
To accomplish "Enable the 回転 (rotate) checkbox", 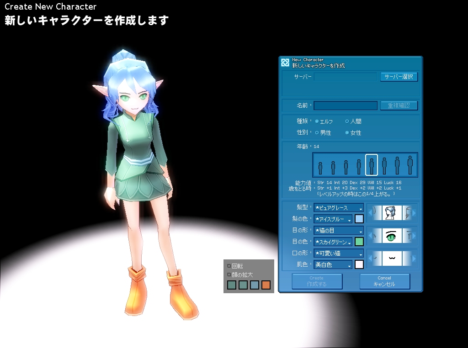I will [x=229, y=265].
